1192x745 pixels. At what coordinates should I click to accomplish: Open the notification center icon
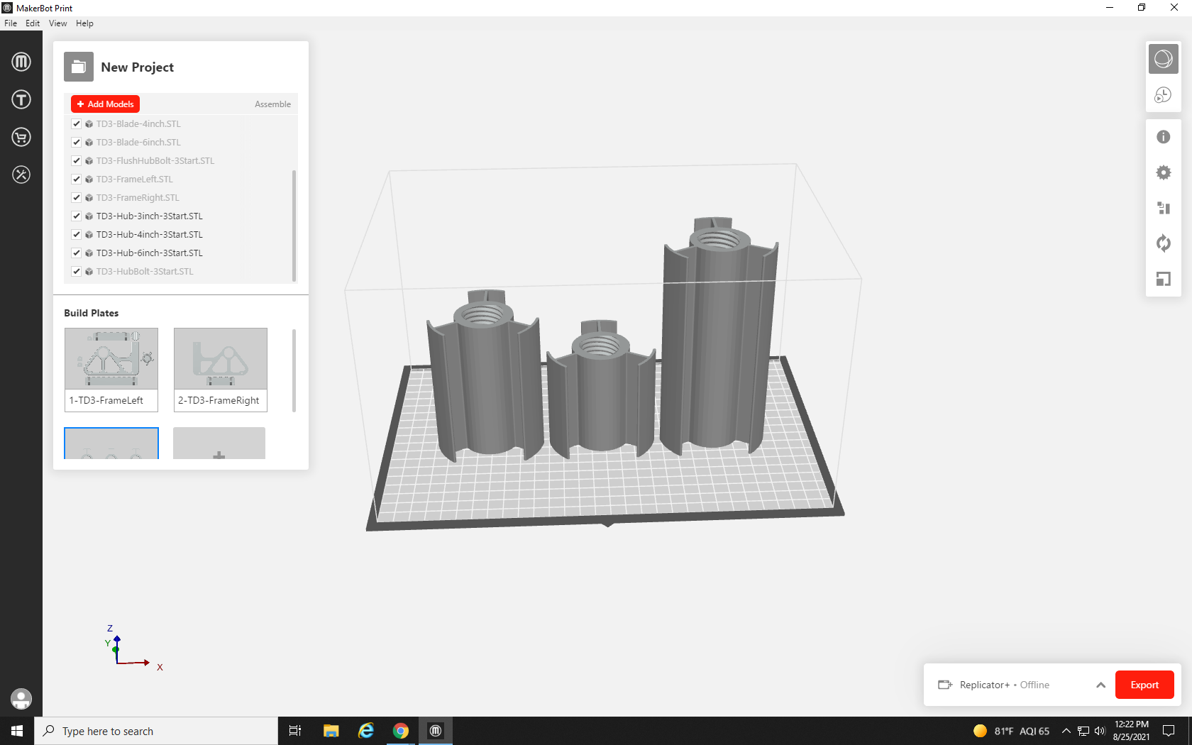coord(1169,731)
